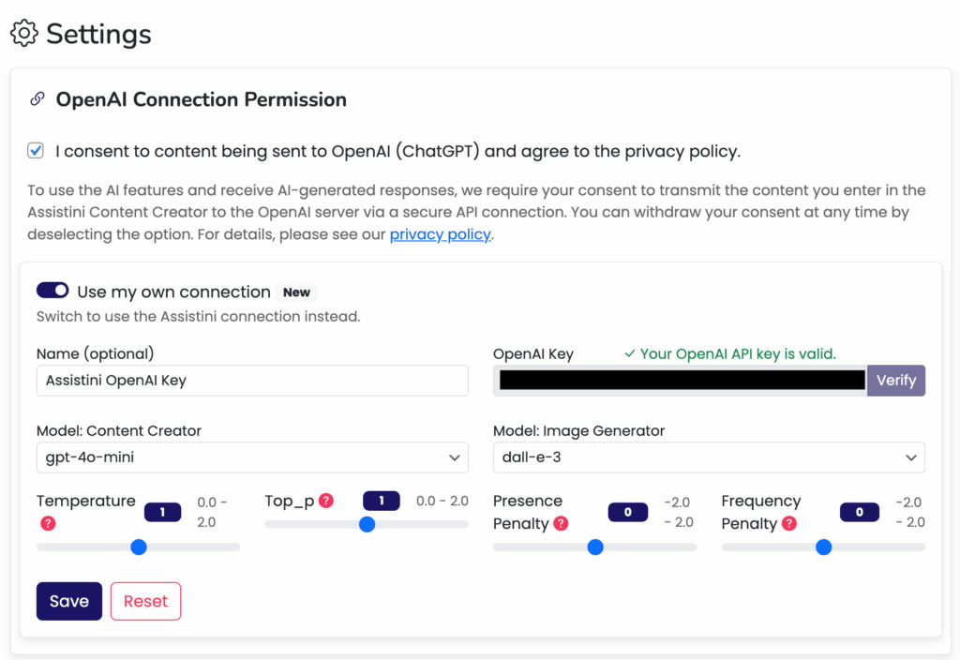Image resolution: width=960 pixels, height=660 pixels.
Task: Expand the dall-e-3 selection chevron
Action: [910, 457]
